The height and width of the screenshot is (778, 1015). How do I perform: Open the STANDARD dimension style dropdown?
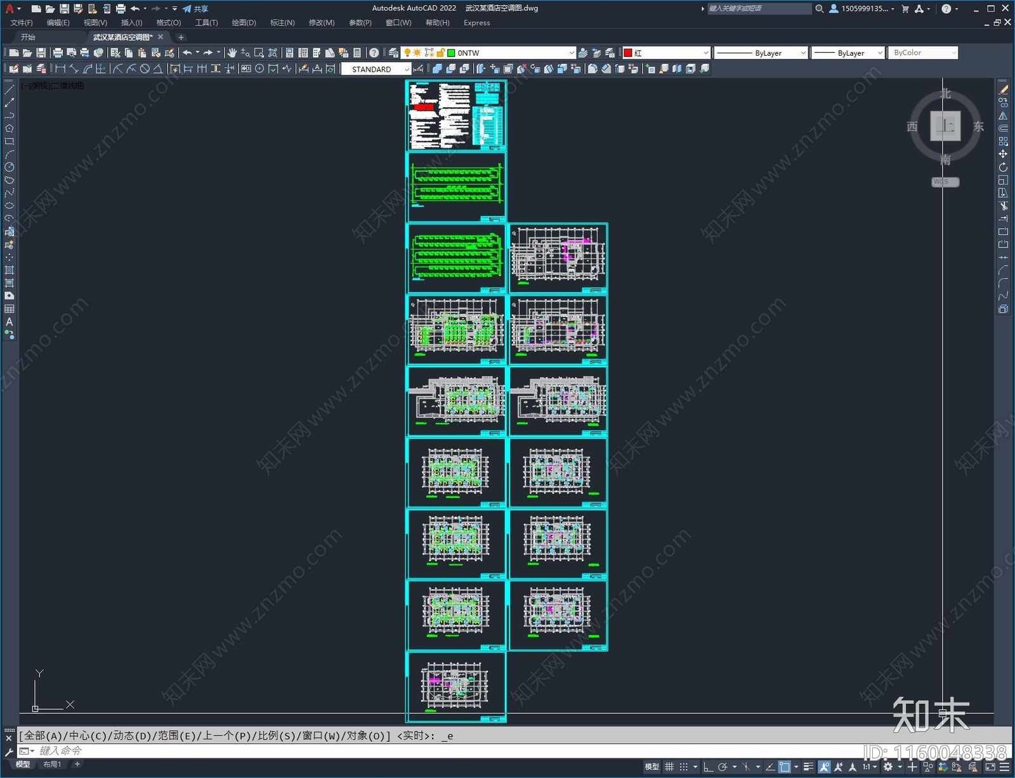[407, 69]
